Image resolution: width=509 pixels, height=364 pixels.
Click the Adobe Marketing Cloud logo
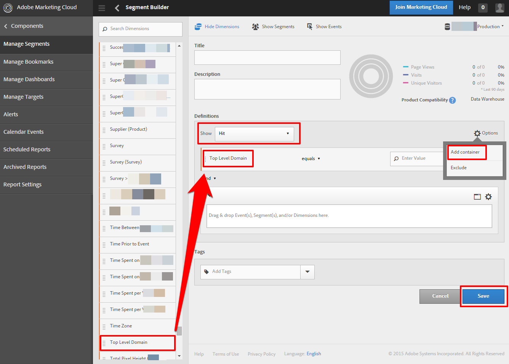click(8, 8)
